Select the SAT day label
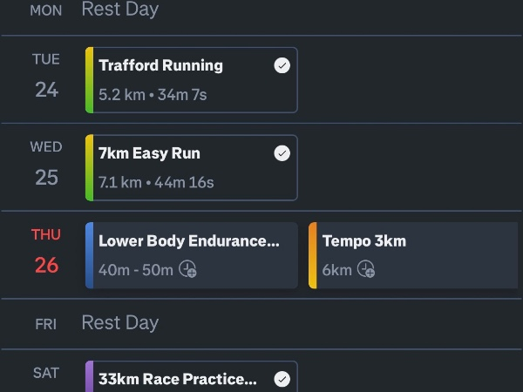The width and height of the screenshot is (523, 392). point(46,373)
